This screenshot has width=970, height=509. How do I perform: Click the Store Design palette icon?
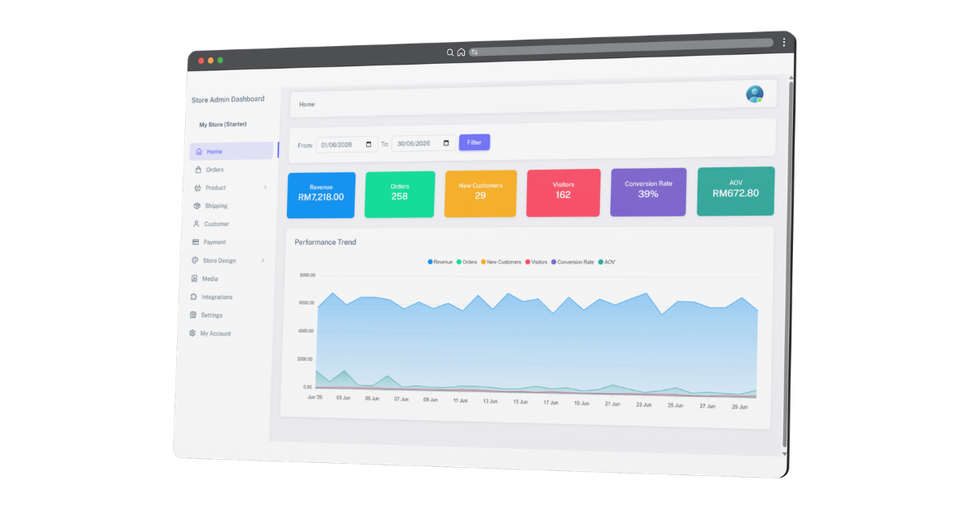[x=195, y=260]
